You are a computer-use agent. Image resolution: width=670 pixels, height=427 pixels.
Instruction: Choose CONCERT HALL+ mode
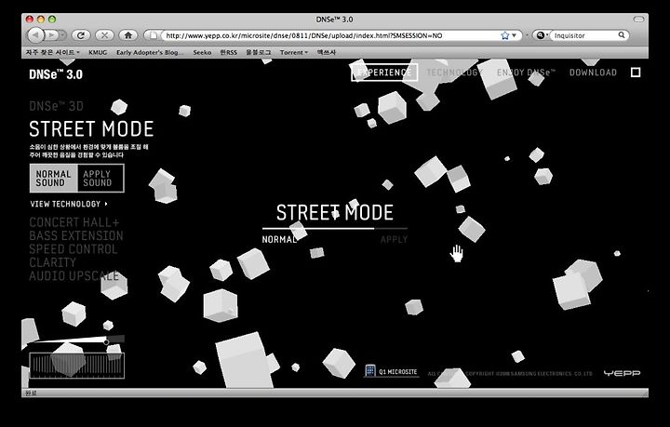pos(74,222)
